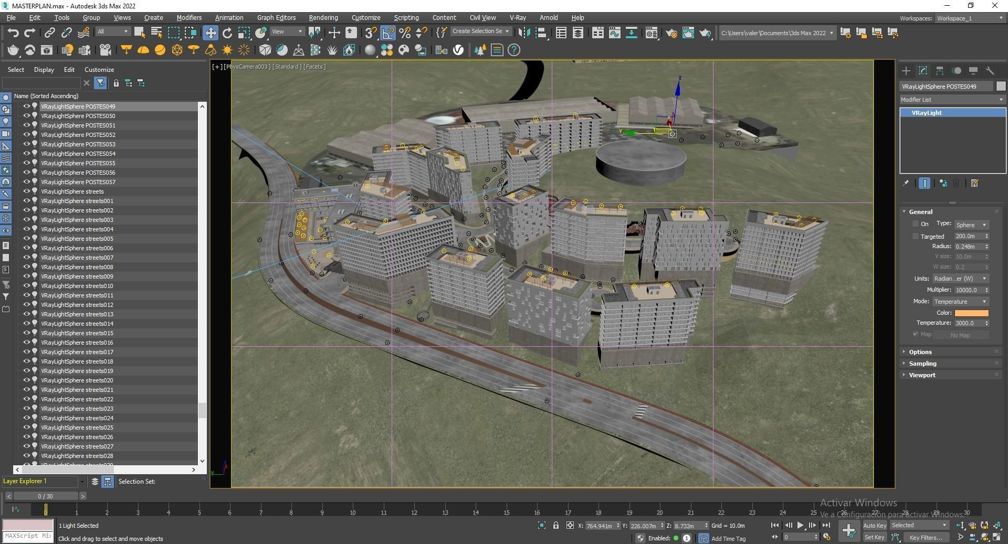Click the MAXScript mini listener field
This screenshot has height=544, width=1008.
coord(28,536)
